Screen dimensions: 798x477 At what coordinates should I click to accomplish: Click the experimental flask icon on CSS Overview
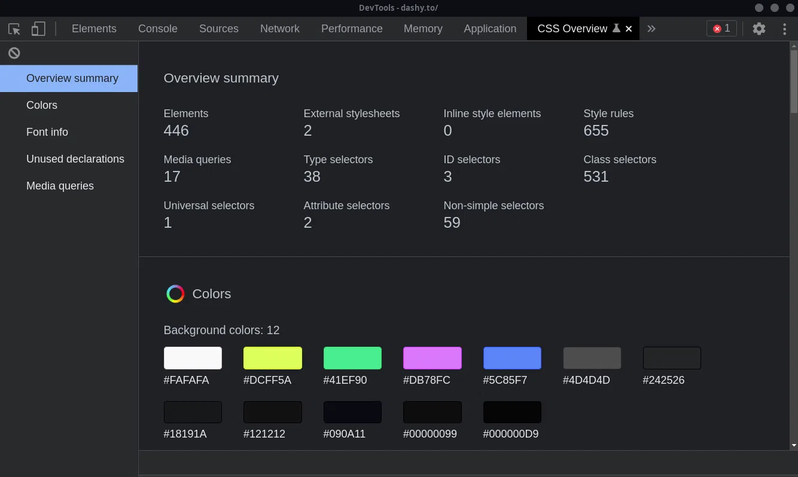point(616,28)
